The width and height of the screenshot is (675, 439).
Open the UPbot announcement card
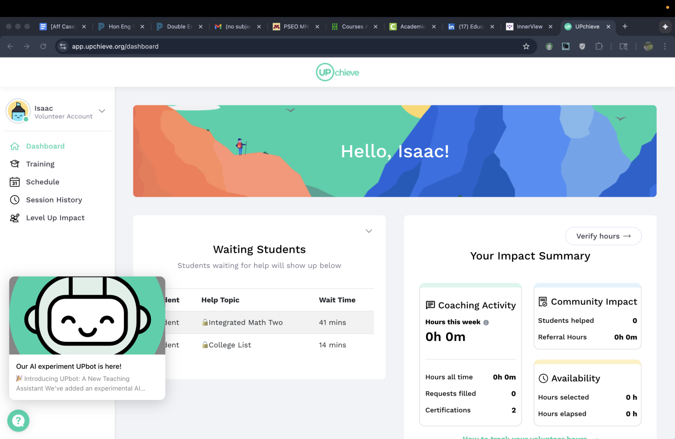pos(87,338)
